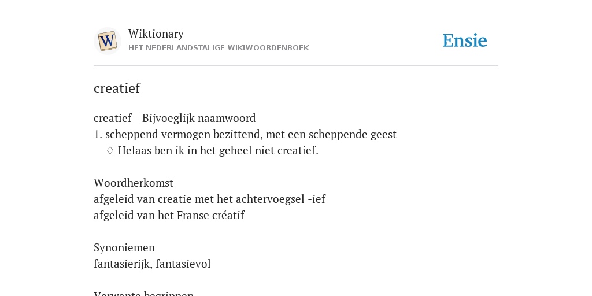Click the Synoniemen section label
The width and height of the screenshot is (592, 296).
pos(124,247)
